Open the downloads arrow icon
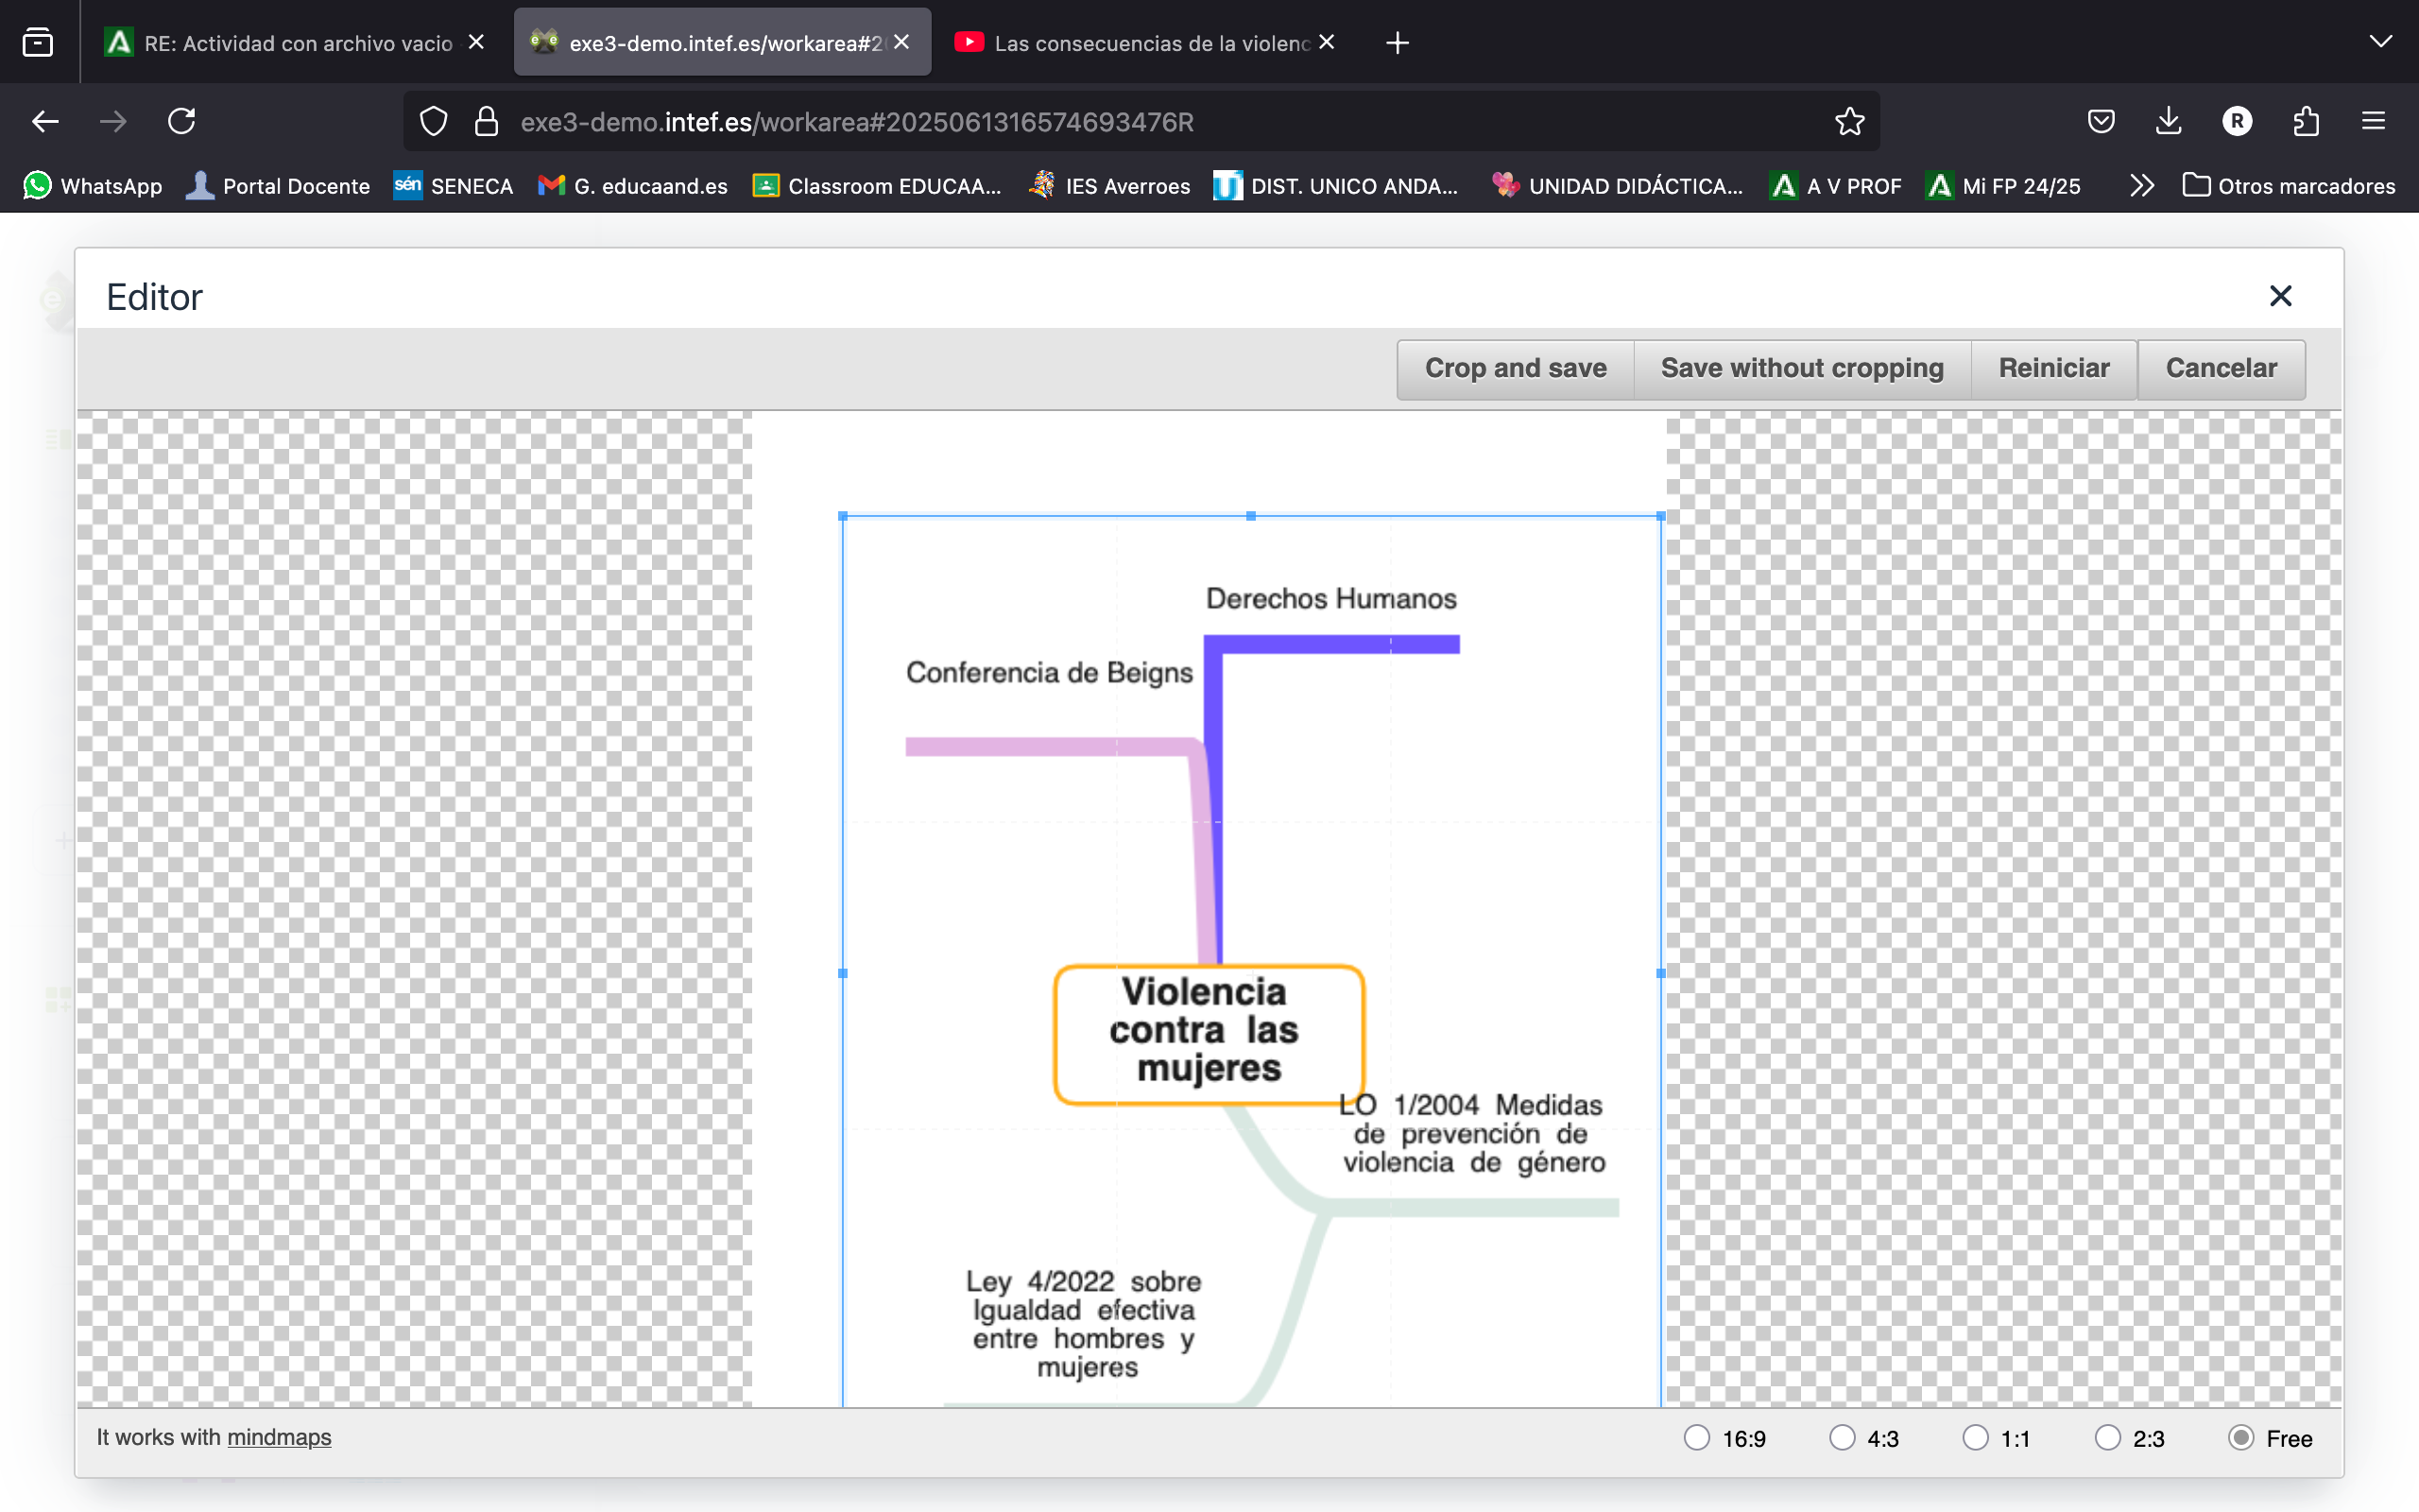The width and height of the screenshot is (2419, 1512). [x=2168, y=122]
